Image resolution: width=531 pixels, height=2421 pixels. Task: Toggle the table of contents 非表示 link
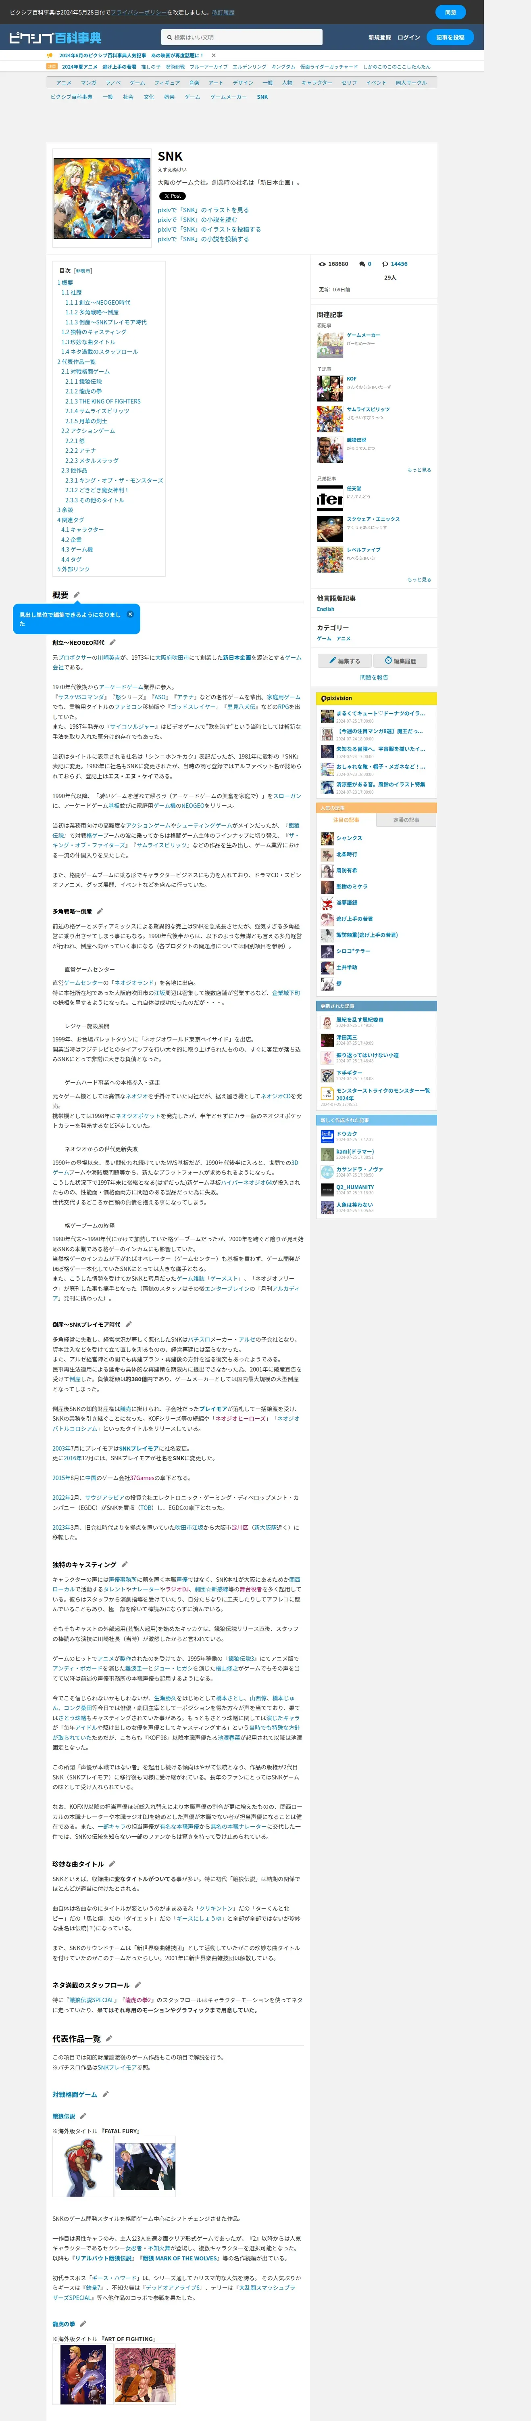click(83, 271)
